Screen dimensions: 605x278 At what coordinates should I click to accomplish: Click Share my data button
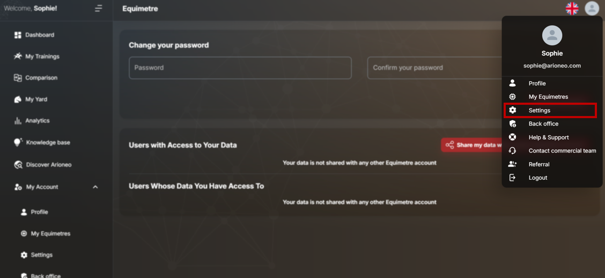pyautogui.click(x=472, y=145)
